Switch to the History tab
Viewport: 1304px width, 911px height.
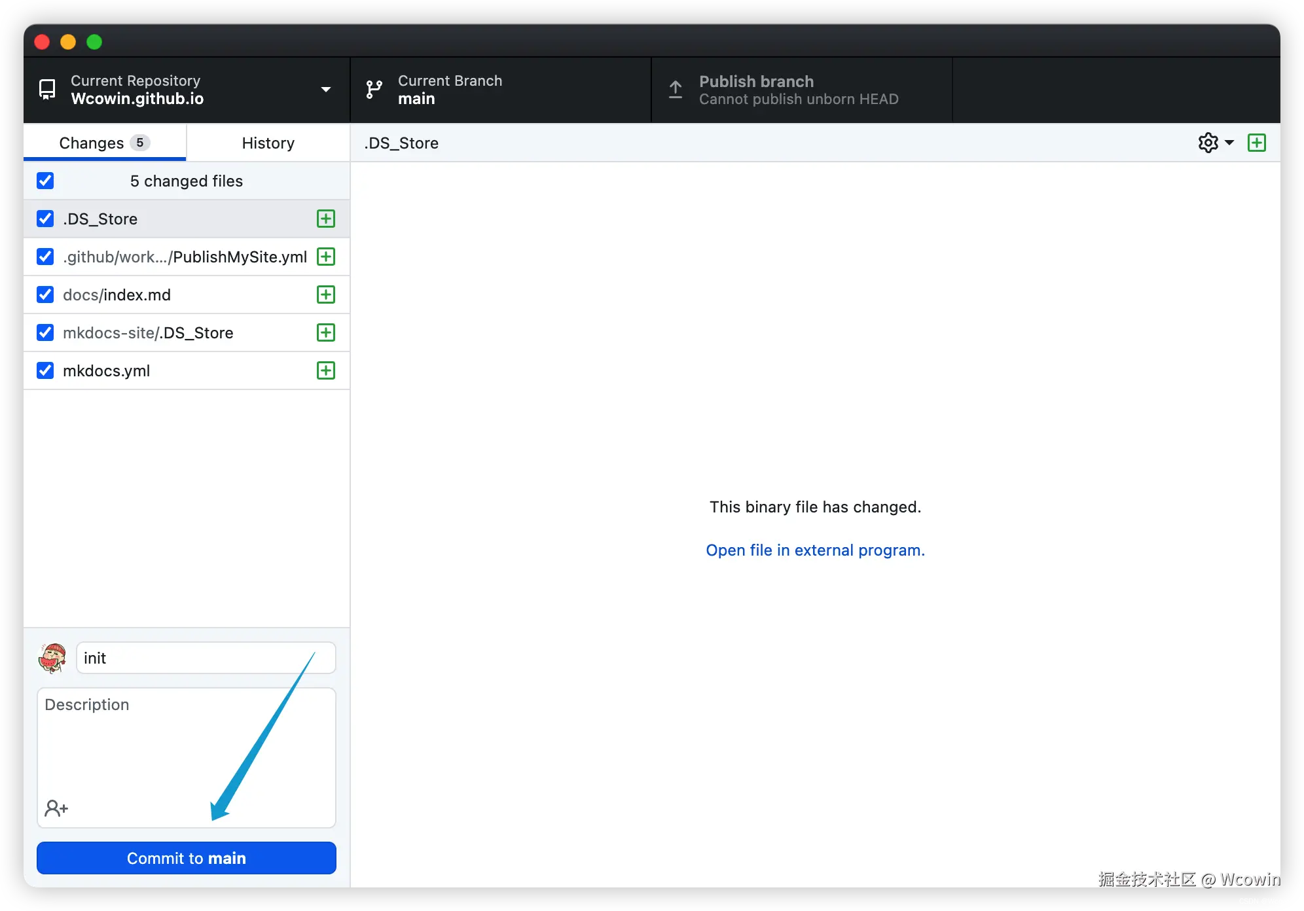click(268, 143)
